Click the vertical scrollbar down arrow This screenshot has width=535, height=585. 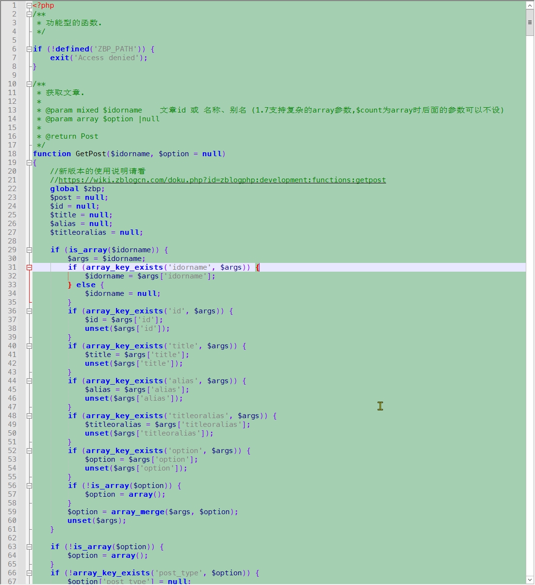coord(530,580)
